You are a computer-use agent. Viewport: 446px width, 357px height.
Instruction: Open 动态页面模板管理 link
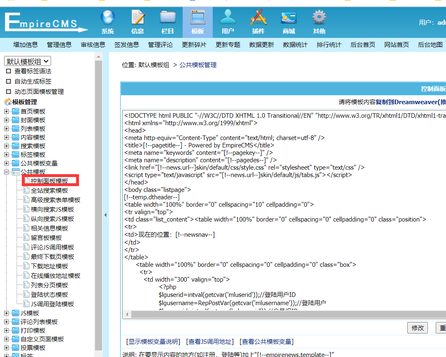coord(39,92)
